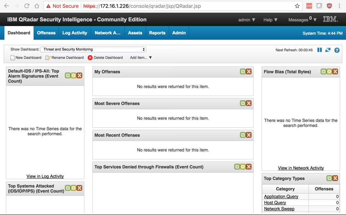Image resolution: width=346 pixels, height=215 pixels.
Task: Expand the Help menu
Action: (x=270, y=20)
